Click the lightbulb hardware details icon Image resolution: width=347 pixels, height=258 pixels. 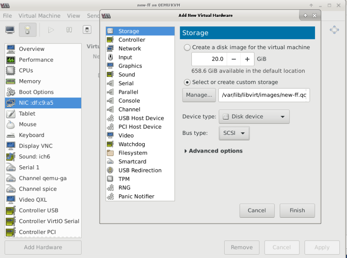[28, 30]
